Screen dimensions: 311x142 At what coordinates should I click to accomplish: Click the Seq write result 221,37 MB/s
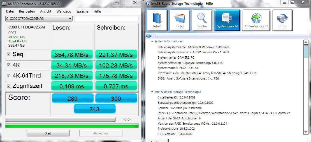pos(116,55)
